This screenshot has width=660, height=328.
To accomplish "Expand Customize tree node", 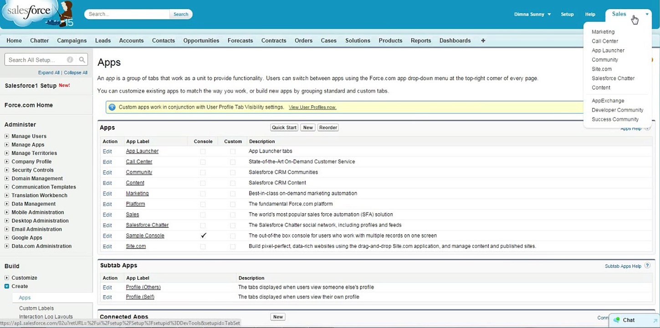I will [7, 278].
